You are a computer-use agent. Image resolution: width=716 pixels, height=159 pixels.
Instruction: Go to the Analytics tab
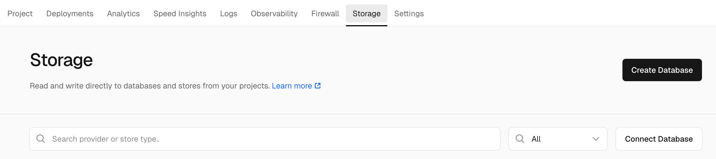click(123, 13)
